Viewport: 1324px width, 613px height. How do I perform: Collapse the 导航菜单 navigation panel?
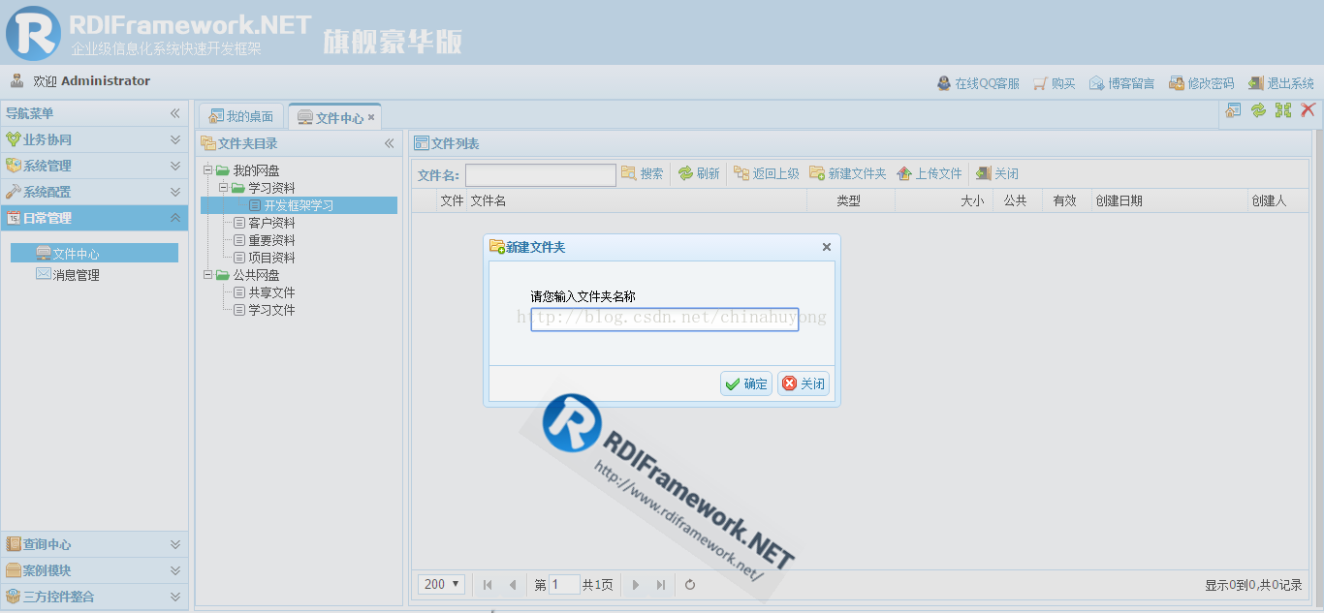tap(175, 113)
